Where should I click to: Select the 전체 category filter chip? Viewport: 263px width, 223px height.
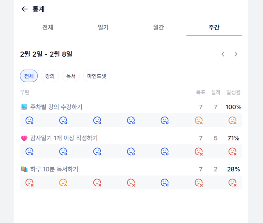click(x=29, y=76)
